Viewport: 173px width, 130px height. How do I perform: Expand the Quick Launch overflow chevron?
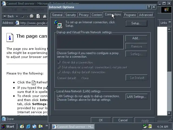coord(47,126)
